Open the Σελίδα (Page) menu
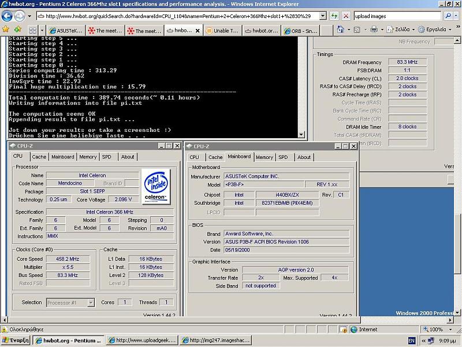Image resolution: width=462 pixels, height=347 pixels. 401,29
